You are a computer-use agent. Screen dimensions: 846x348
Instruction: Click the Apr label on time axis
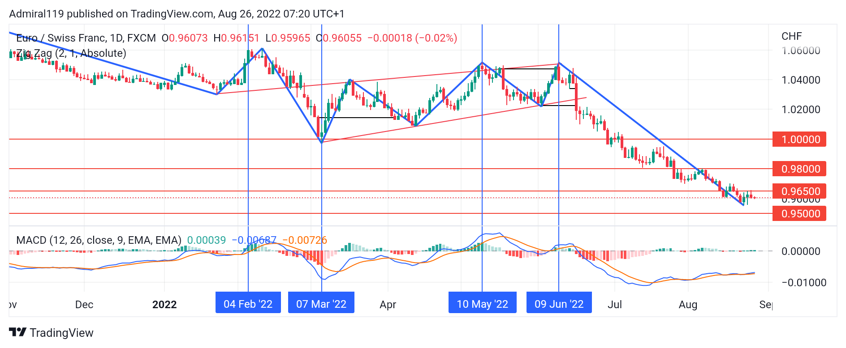388,305
